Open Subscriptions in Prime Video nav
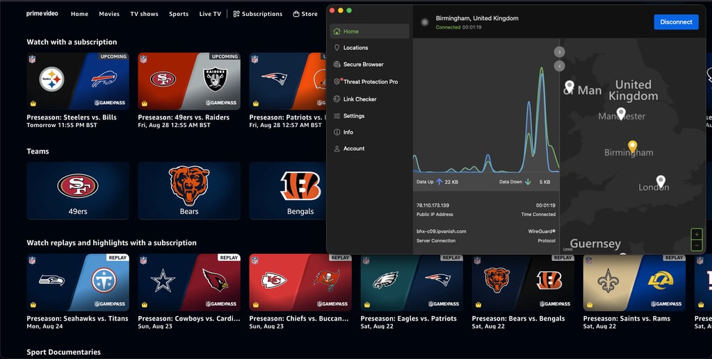This screenshot has height=359, width=712. pyautogui.click(x=257, y=14)
